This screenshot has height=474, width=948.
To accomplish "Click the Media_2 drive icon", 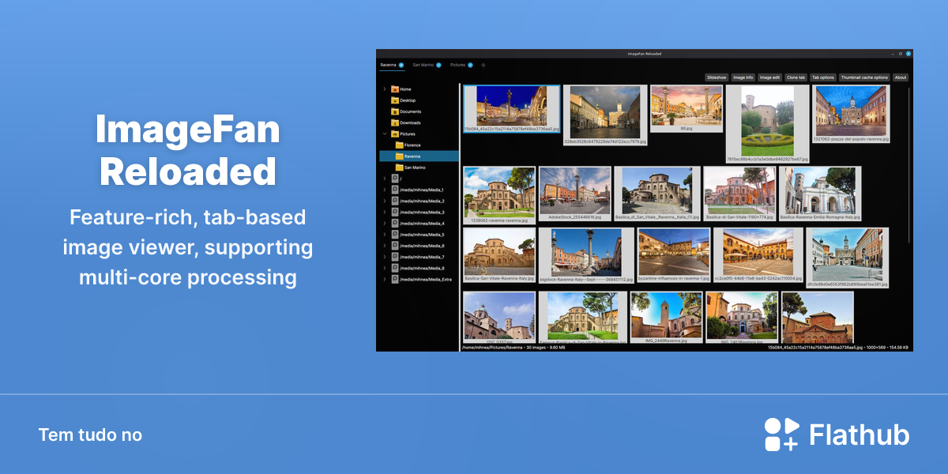I will (395, 201).
